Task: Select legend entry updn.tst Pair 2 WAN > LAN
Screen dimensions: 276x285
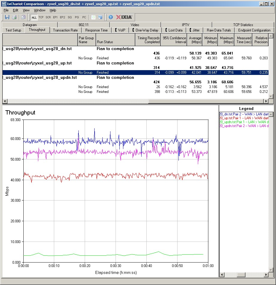Action: tap(244, 126)
